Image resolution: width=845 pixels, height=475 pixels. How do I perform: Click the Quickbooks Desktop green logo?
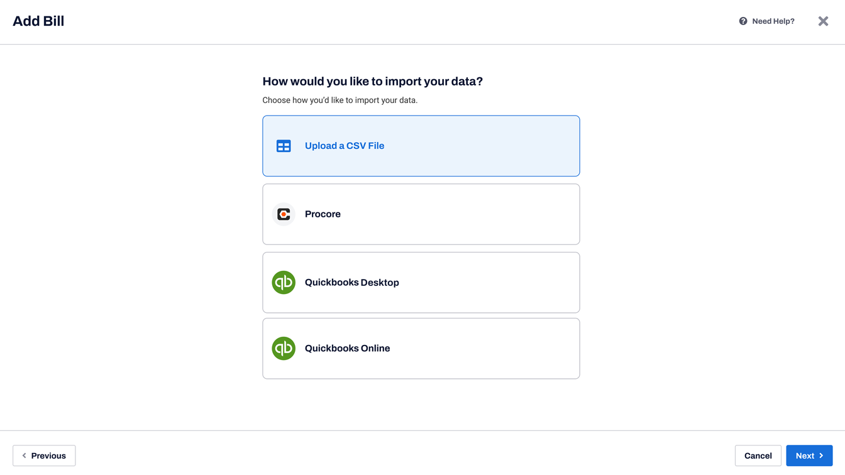[x=284, y=283]
